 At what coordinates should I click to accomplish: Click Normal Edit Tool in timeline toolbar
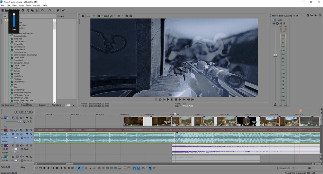pyautogui.click(x=79, y=168)
